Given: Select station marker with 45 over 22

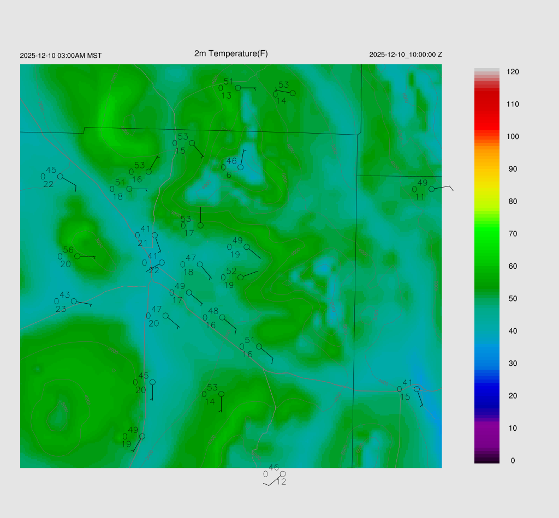Looking at the screenshot, I should [60, 176].
